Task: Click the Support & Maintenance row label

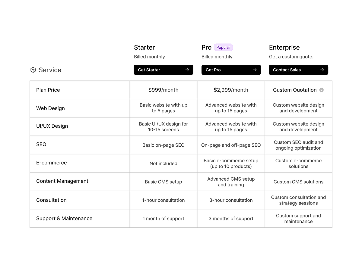Action: (64, 218)
